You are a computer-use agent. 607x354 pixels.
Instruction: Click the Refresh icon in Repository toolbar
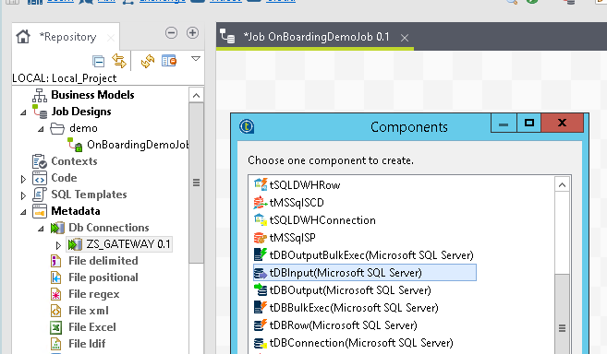coord(148,61)
